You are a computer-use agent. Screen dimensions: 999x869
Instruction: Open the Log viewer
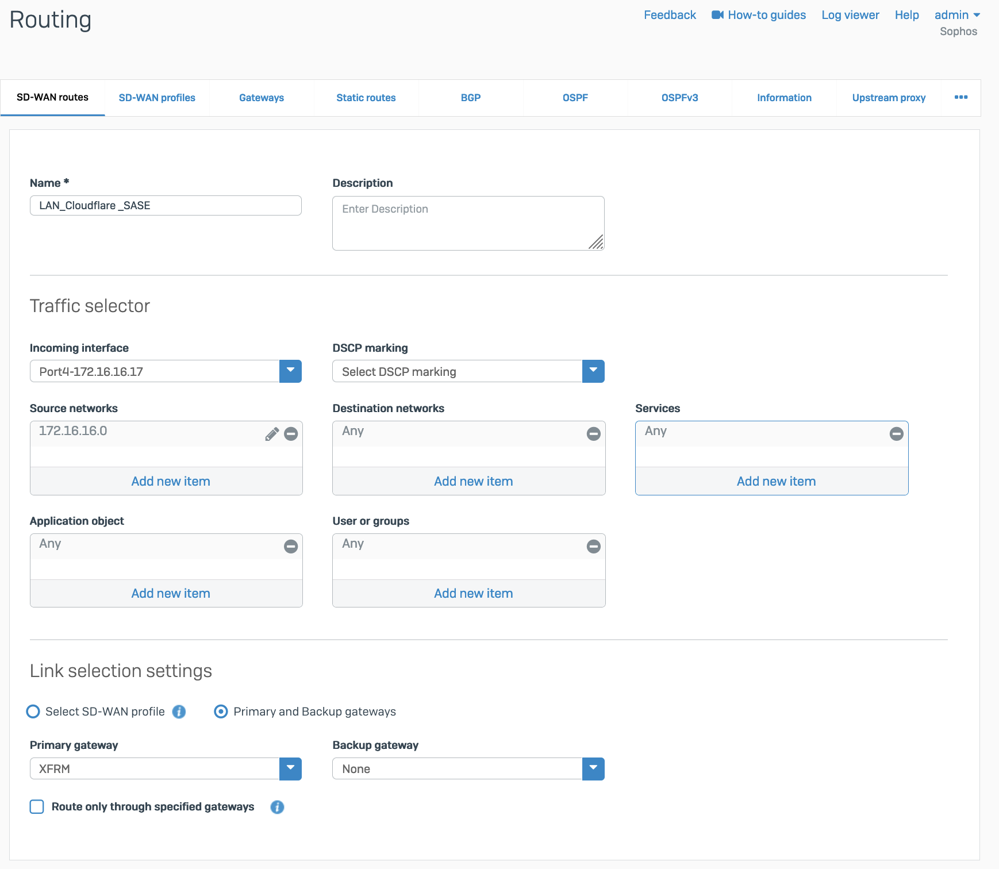850,15
